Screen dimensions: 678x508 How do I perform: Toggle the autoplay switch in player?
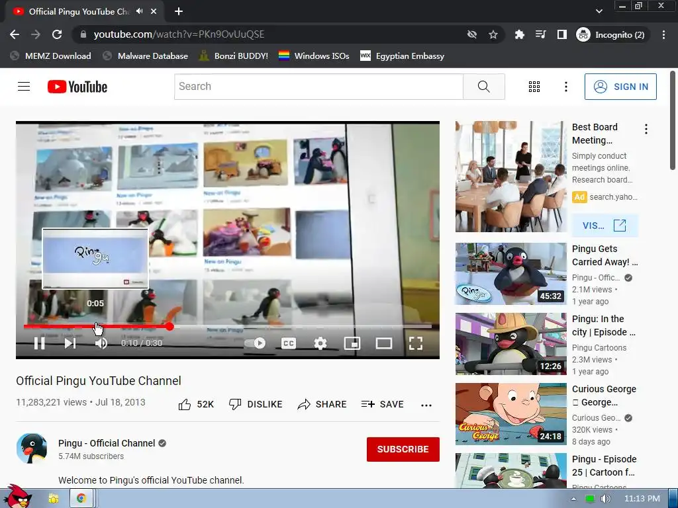(255, 343)
